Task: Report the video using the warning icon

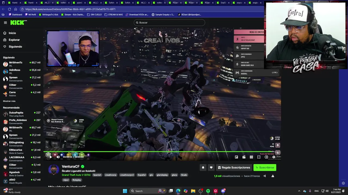Action: [273, 176]
